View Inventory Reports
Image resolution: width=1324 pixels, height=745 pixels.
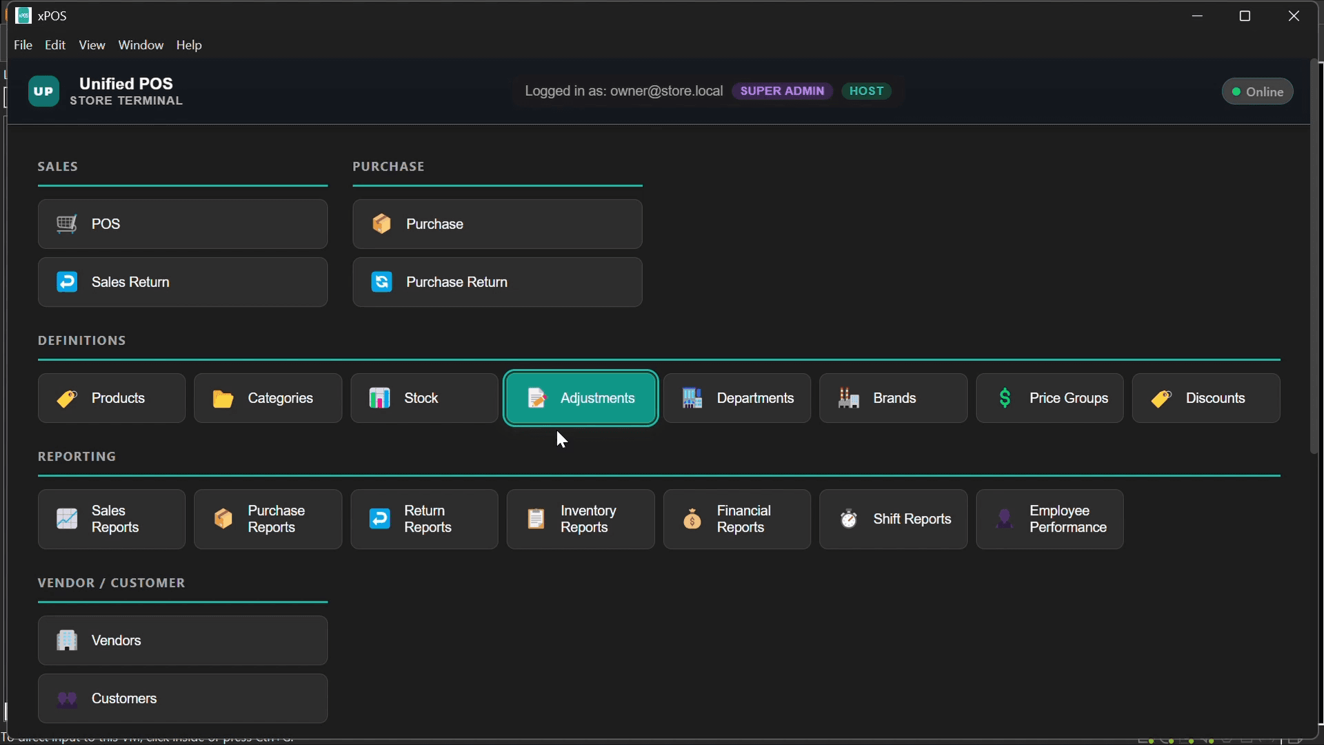pos(581,519)
